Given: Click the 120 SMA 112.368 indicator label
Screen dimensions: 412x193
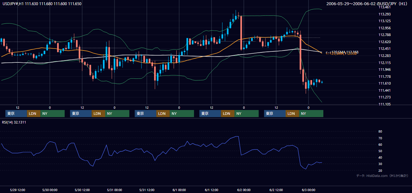Looking at the screenshot, I should point(342,52).
